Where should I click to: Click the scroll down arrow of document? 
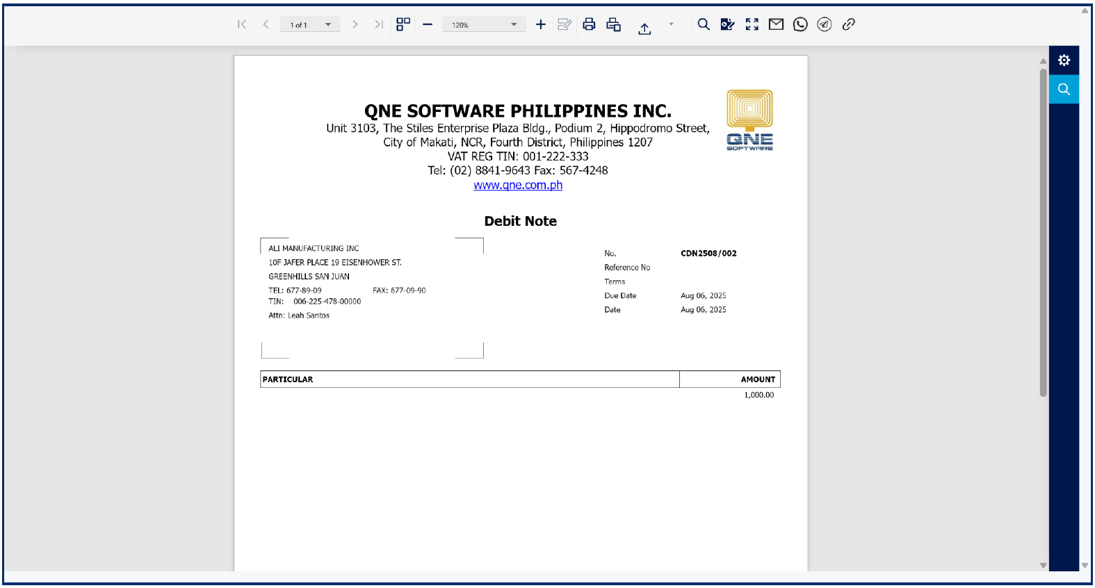tap(1043, 565)
